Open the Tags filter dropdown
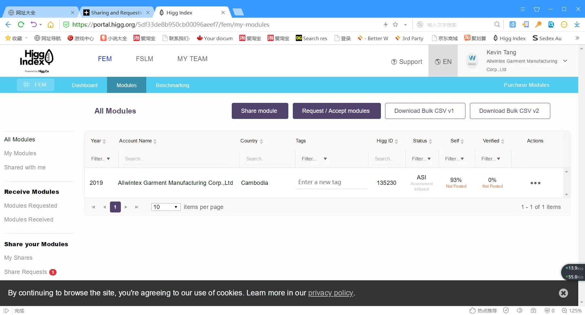The width and height of the screenshot is (585, 315). [x=314, y=158]
